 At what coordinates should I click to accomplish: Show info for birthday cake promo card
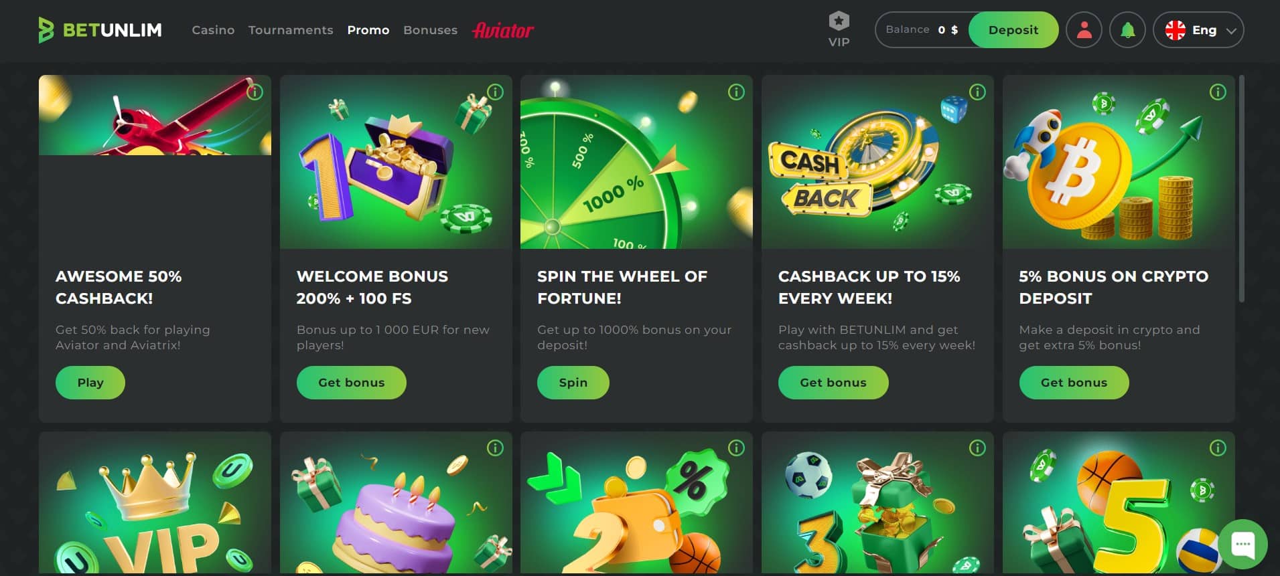tap(495, 448)
